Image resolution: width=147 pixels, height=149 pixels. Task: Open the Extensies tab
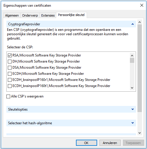point(48,15)
